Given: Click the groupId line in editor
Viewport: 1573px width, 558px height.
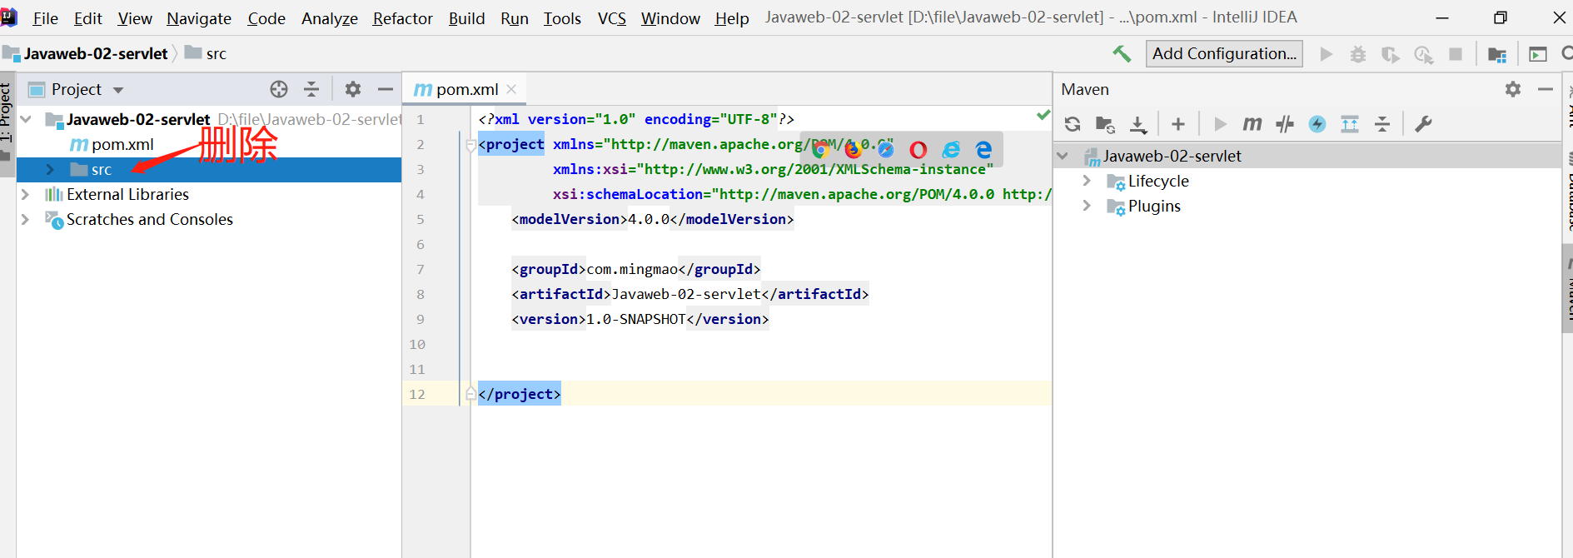Looking at the screenshot, I should click(636, 269).
